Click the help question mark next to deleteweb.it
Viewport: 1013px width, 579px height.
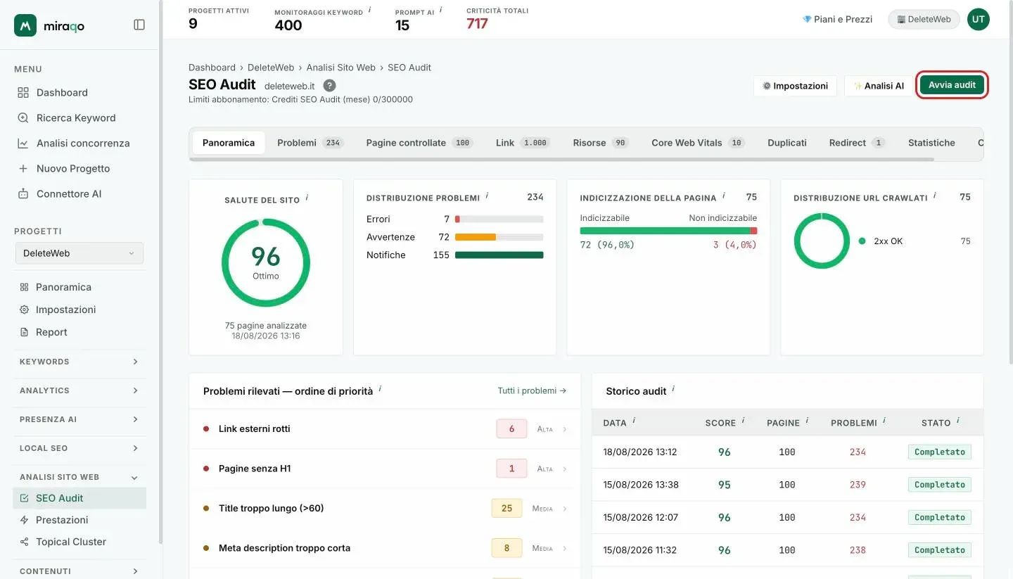(x=329, y=85)
